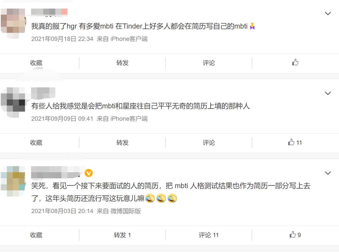The height and width of the screenshot is (252, 339).
Task: Click the 2021年09月09日 09:41 timestamp link
Action: click(62, 119)
